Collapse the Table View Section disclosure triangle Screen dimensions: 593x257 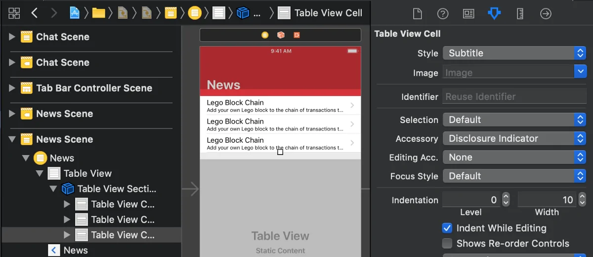click(53, 189)
